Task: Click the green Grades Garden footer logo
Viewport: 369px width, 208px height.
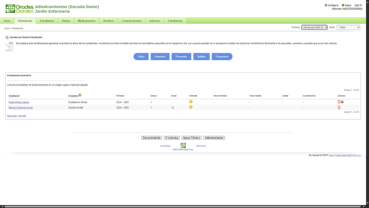Action: pos(183,145)
